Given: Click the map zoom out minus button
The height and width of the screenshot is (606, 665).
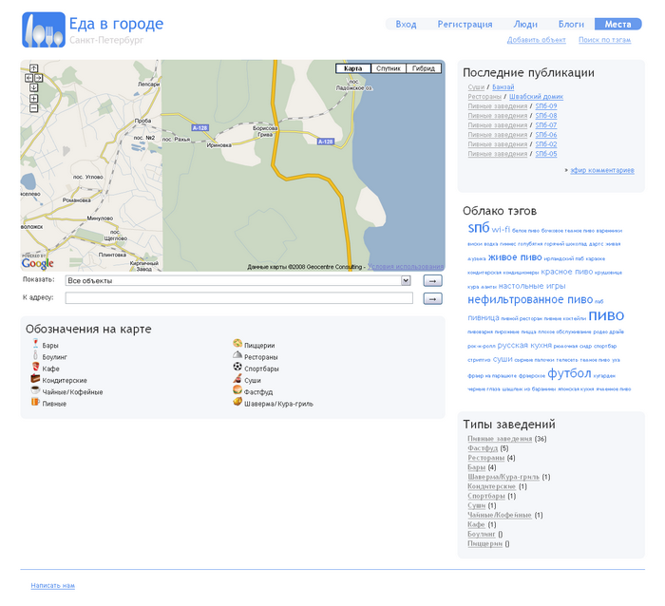Looking at the screenshot, I should 34,108.
